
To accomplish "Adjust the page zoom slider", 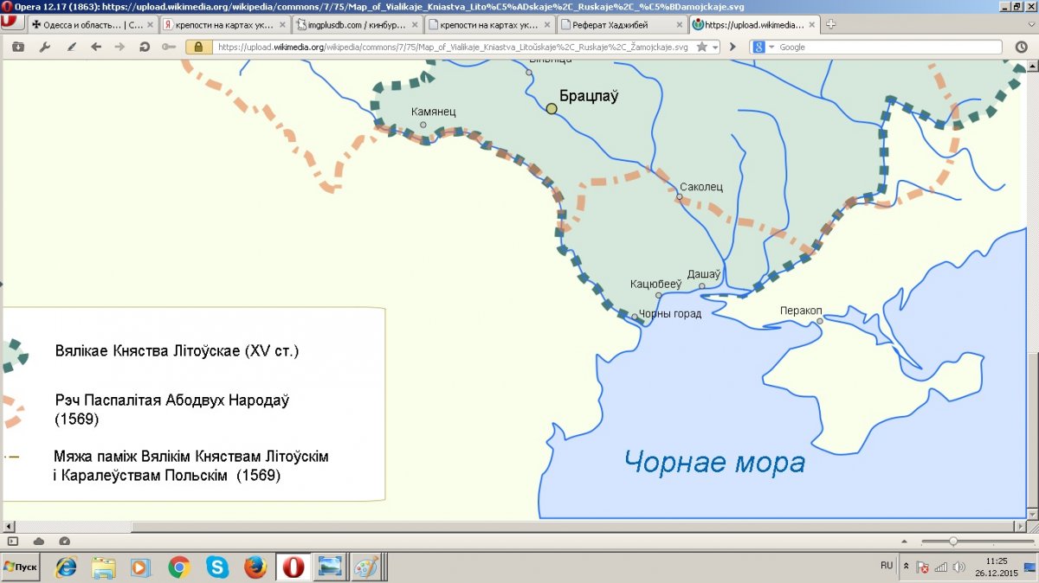I will coord(952,541).
